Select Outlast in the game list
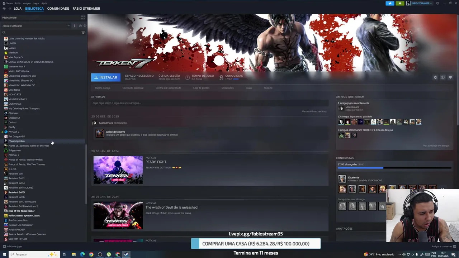 [x=13, y=123]
